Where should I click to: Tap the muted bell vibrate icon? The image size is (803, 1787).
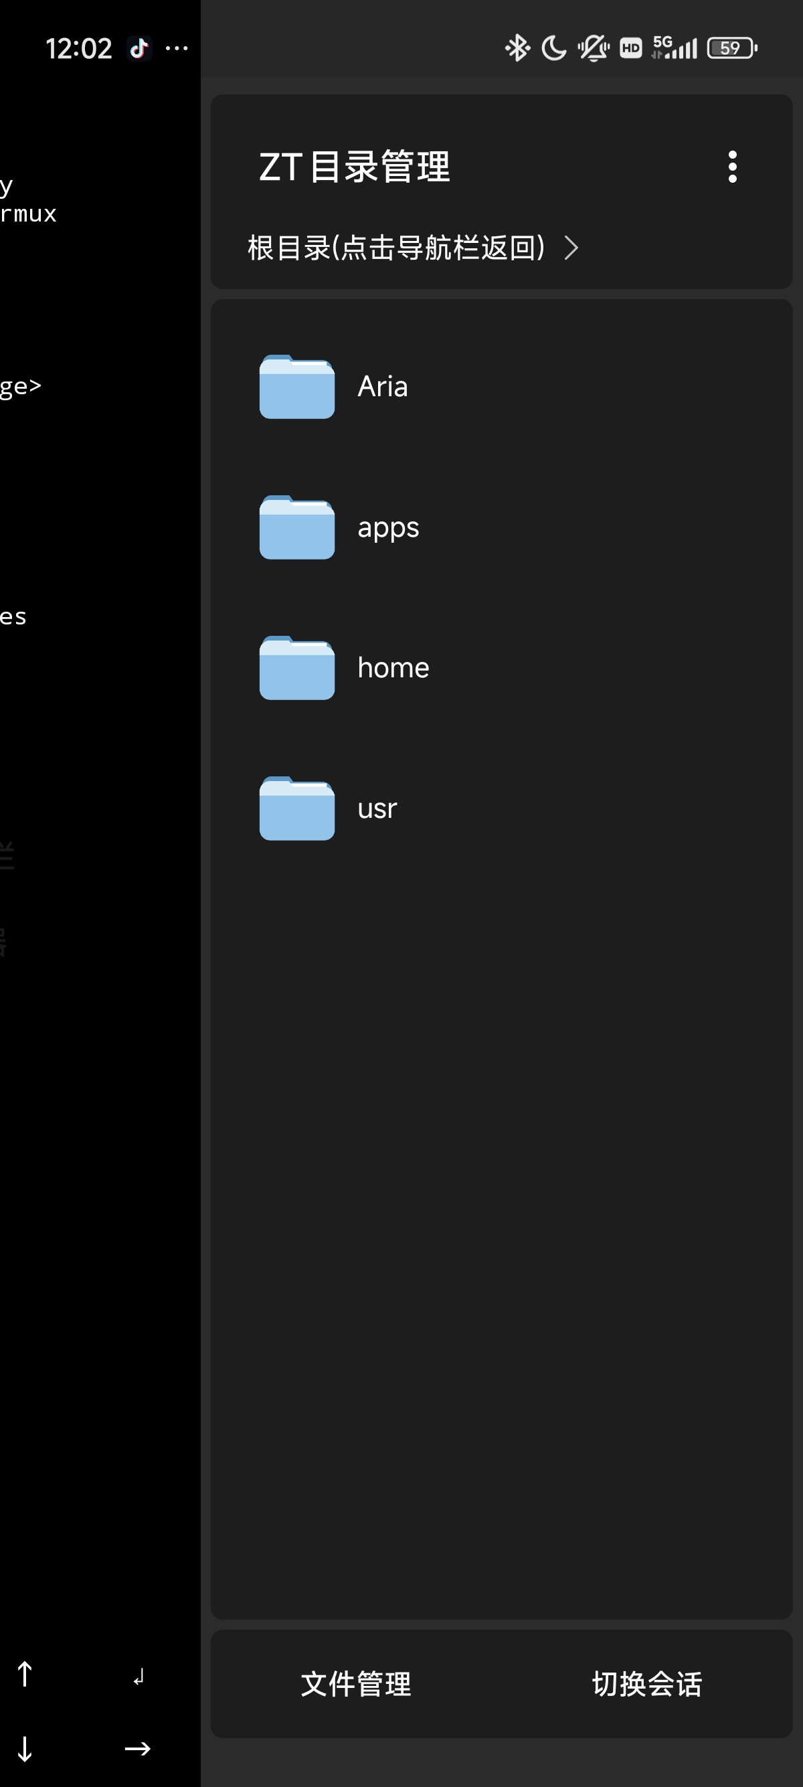click(x=594, y=48)
